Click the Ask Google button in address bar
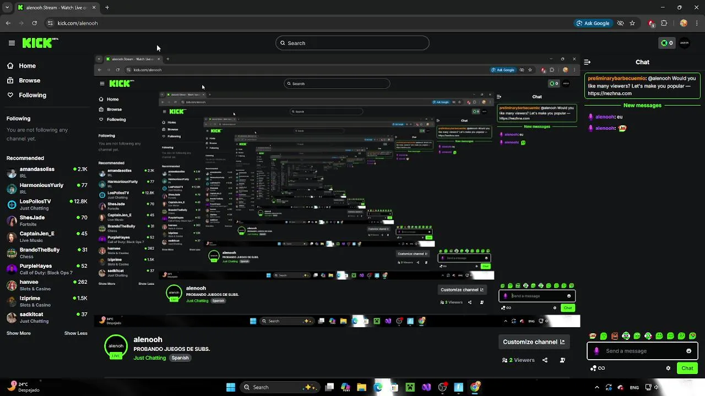This screenshot has height=396, width=705. point(593,23)
